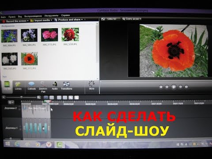Play the preview video
212x159 pixels.
pos(174,87)
